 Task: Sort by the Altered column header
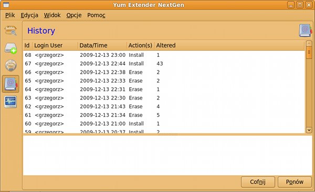(x=229, y=45)
